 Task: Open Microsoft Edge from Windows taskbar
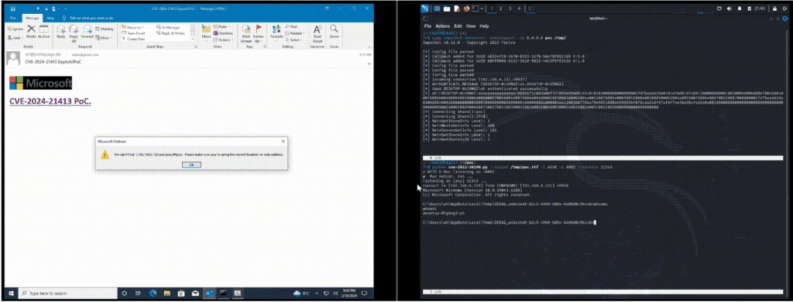[x=153, y=293]
